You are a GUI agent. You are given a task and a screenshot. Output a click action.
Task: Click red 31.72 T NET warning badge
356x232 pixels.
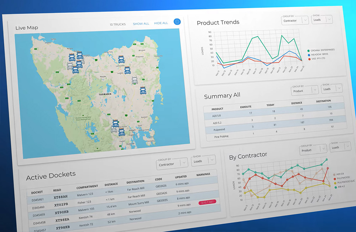(208, 203)
